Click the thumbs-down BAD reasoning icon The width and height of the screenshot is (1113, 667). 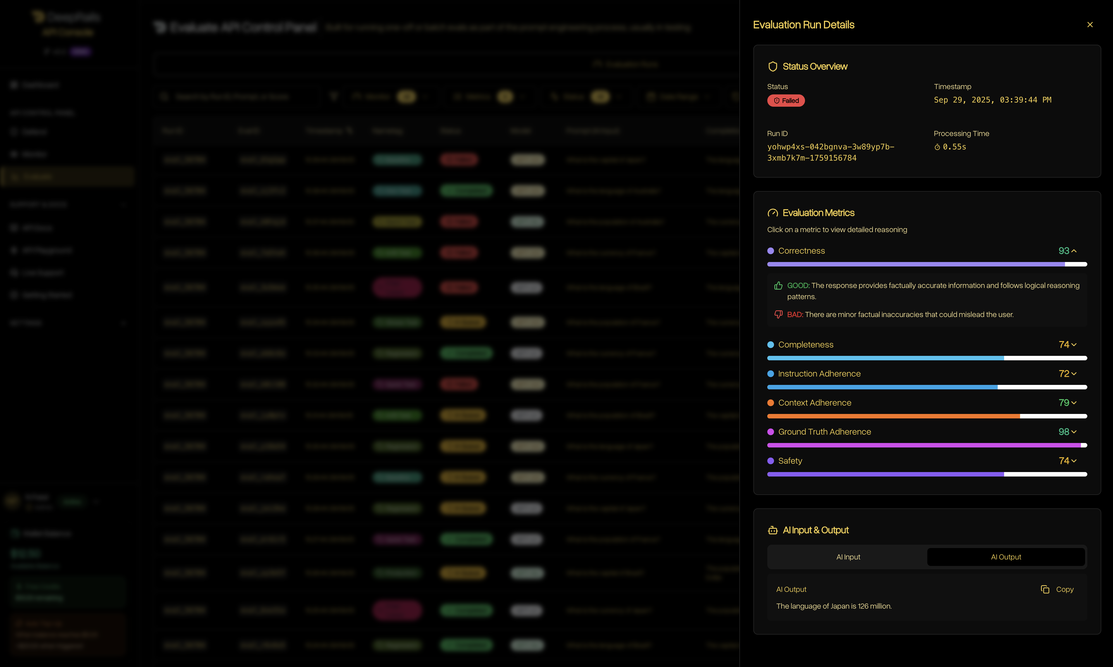778,315
